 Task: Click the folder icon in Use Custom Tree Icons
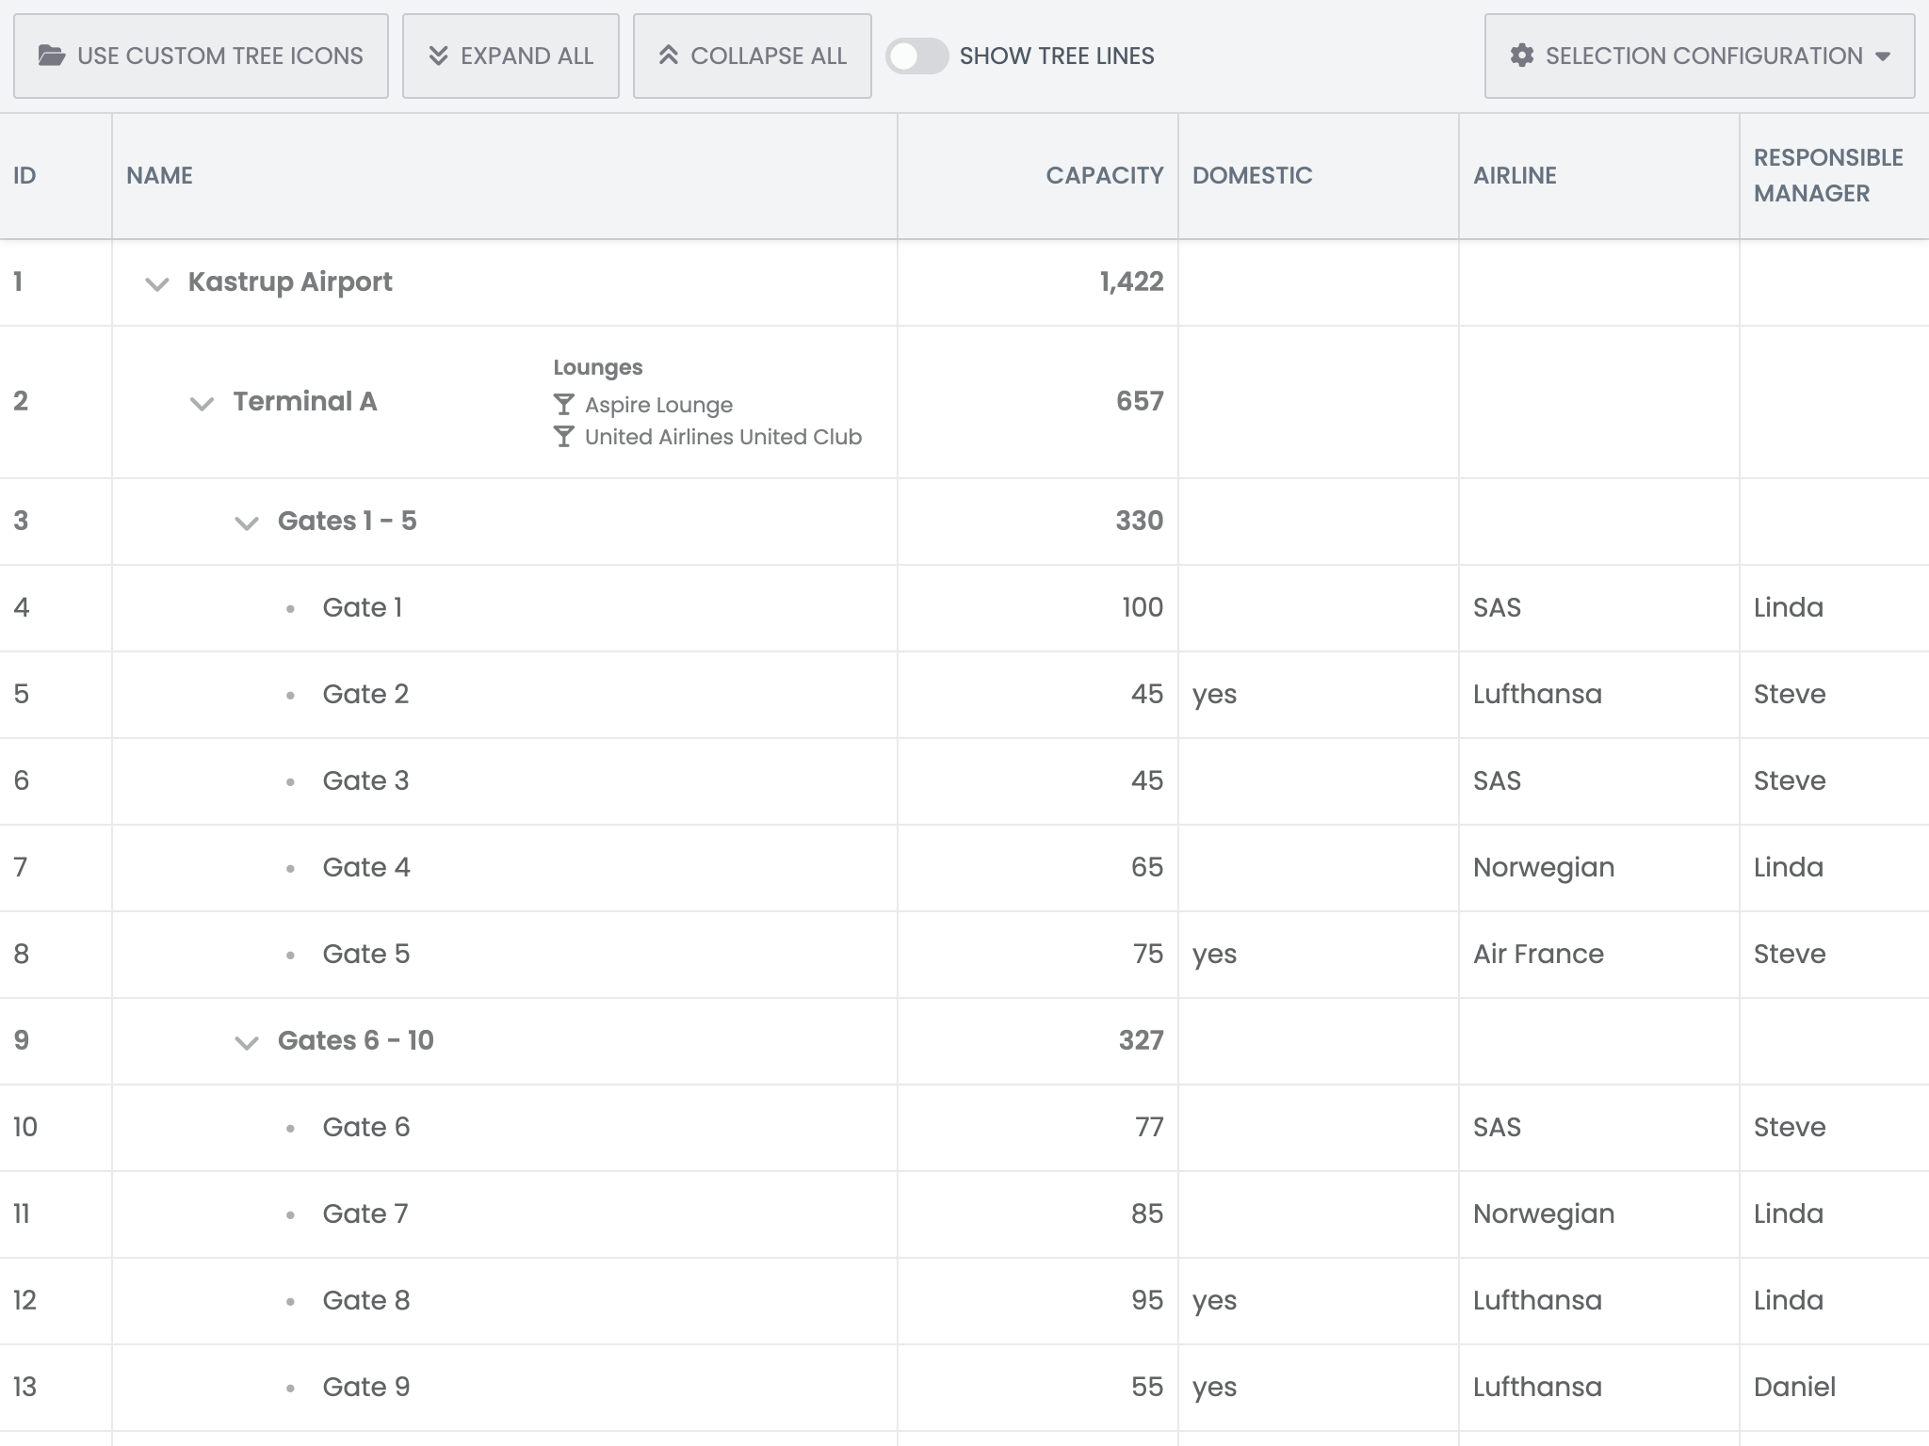point(52,56)
